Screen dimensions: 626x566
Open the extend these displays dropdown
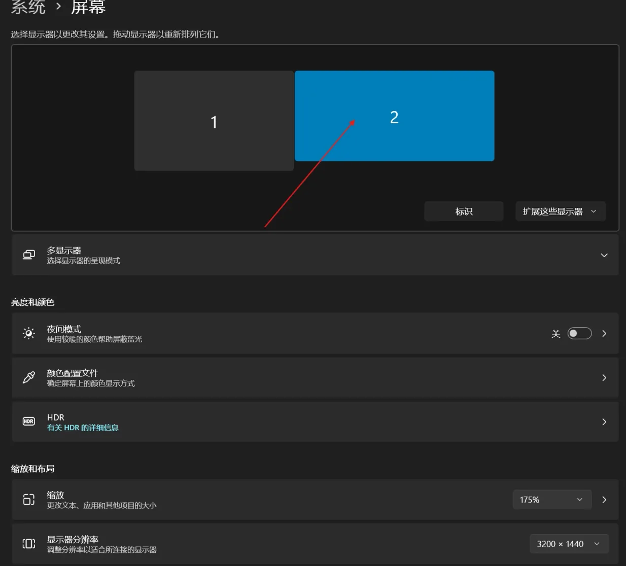tap(561, 211)
